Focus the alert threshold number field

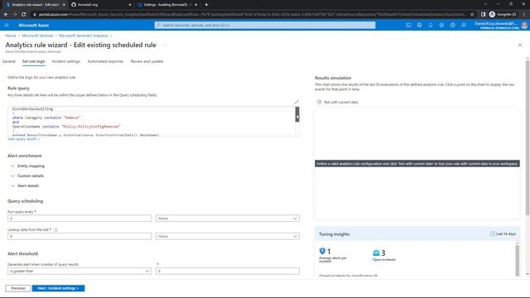click(x=228, y=271)
